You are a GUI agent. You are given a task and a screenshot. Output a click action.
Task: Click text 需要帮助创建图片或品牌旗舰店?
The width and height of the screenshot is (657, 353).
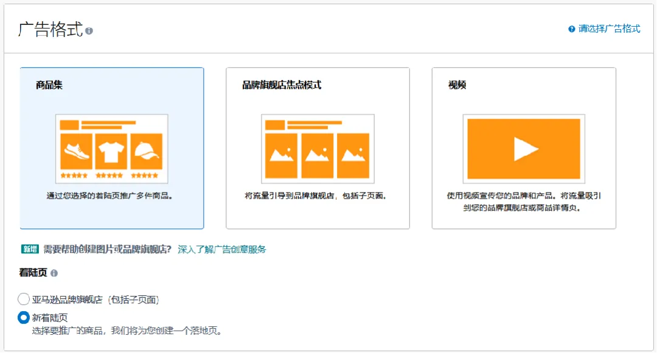pyautogui.click(x=107, y=250)
